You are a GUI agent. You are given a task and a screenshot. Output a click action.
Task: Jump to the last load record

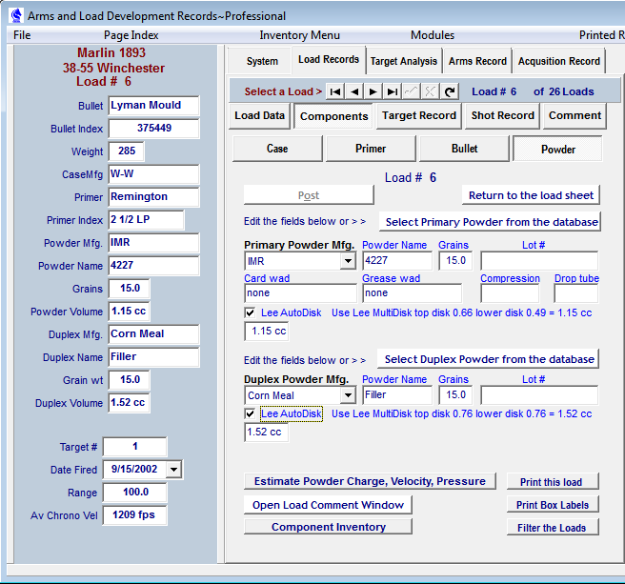pyautogui.click(x=393, y=91)
